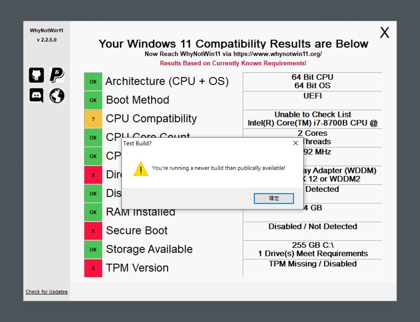Click the 'Now Reach WhyNotWin11 via' URL line
The height and width of the screenshot is (322, 420).
(233, 54)
